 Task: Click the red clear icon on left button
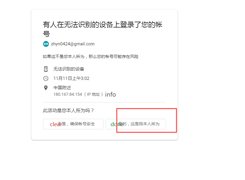click(x=56, y=124)
